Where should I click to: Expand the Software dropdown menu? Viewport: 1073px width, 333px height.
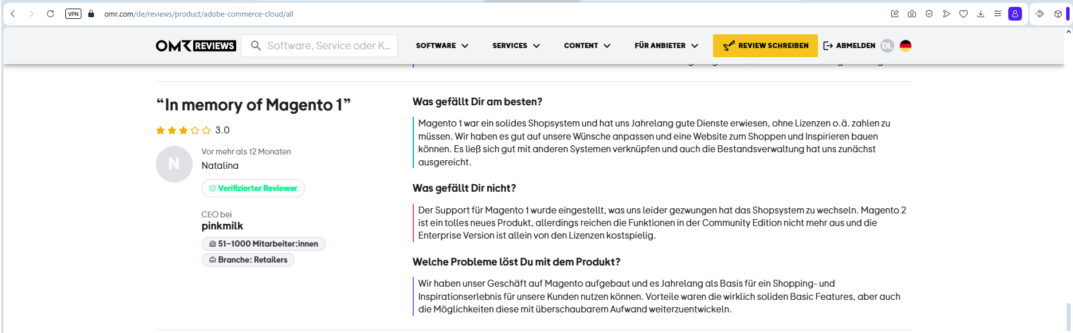click(442, 46)
